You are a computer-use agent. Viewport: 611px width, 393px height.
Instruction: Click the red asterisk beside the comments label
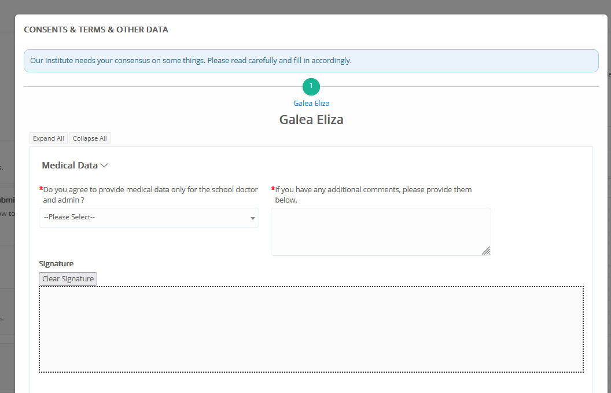click(x=273, y=190)
